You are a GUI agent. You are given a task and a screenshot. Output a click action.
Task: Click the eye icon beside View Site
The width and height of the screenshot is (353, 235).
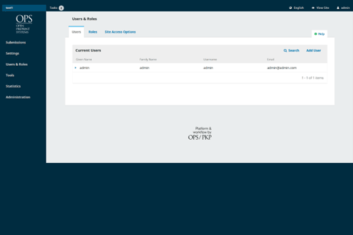313,8
